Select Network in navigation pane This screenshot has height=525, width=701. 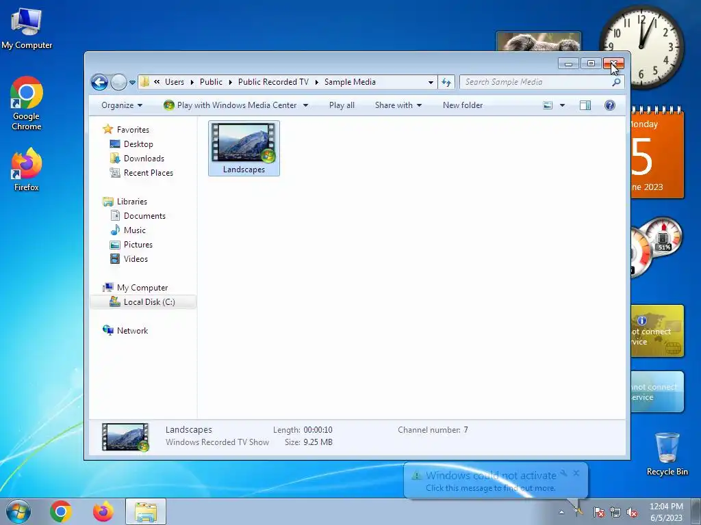coord(132,331)
